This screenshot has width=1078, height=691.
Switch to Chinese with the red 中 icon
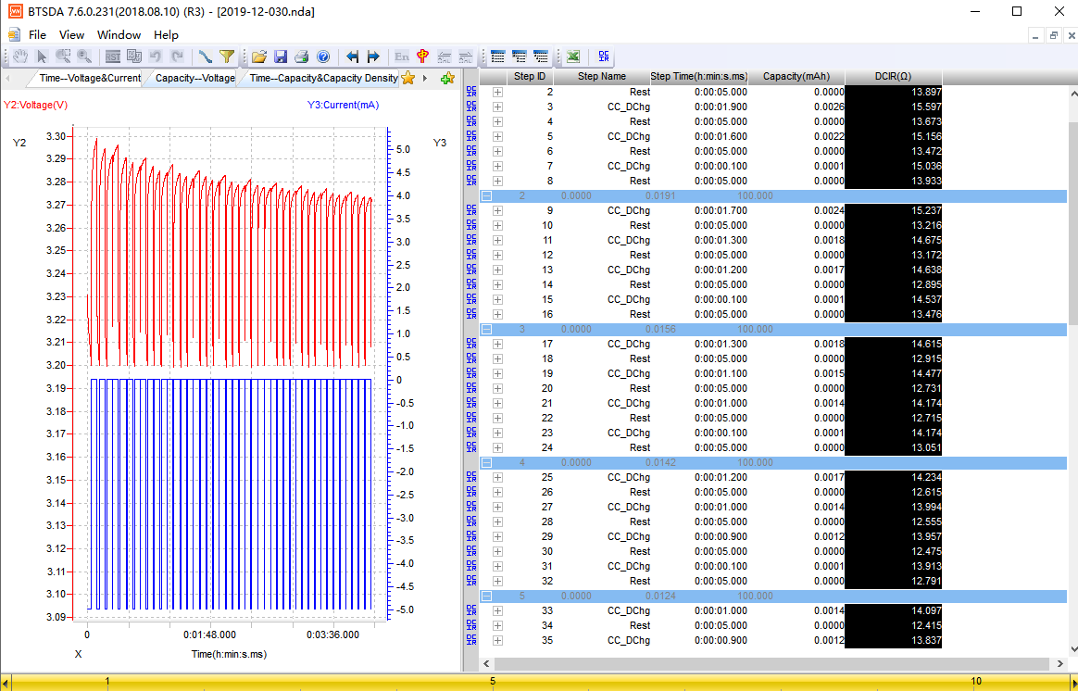(423, 57)
